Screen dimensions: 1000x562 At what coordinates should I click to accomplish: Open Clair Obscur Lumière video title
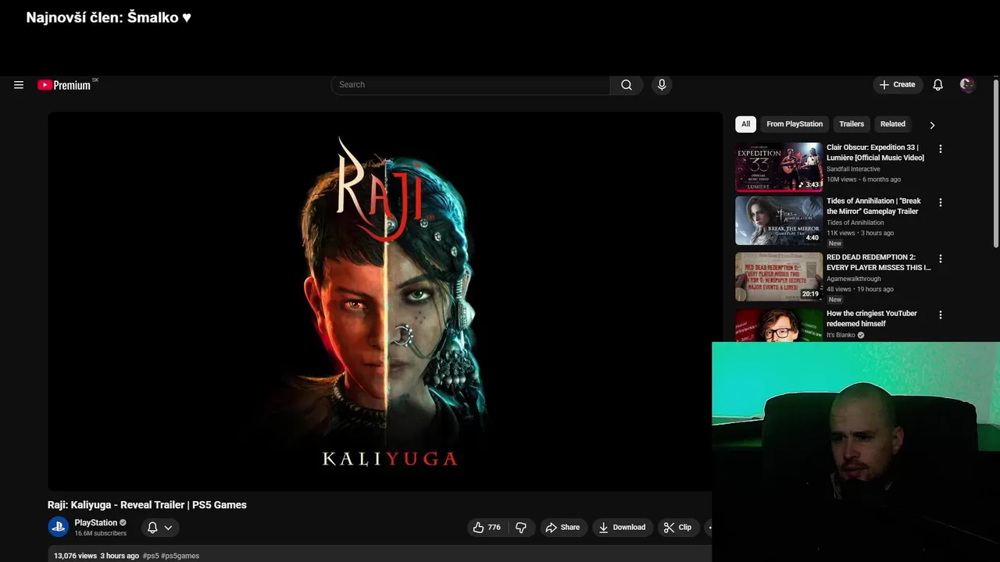pyautogui.click(x=875, y=152)
